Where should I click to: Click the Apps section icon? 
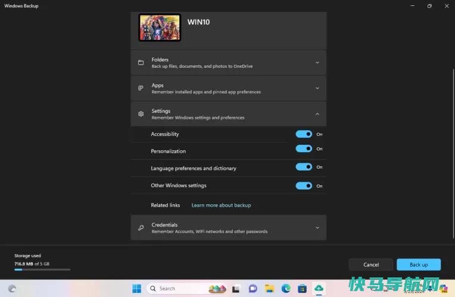141,88
